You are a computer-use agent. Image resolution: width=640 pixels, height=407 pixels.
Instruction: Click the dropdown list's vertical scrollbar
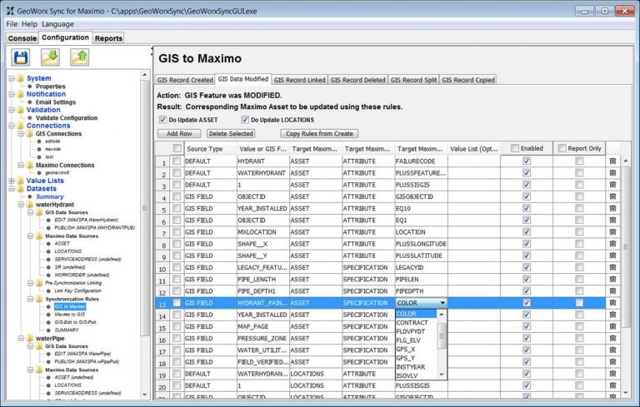click(x=442, y=337)
